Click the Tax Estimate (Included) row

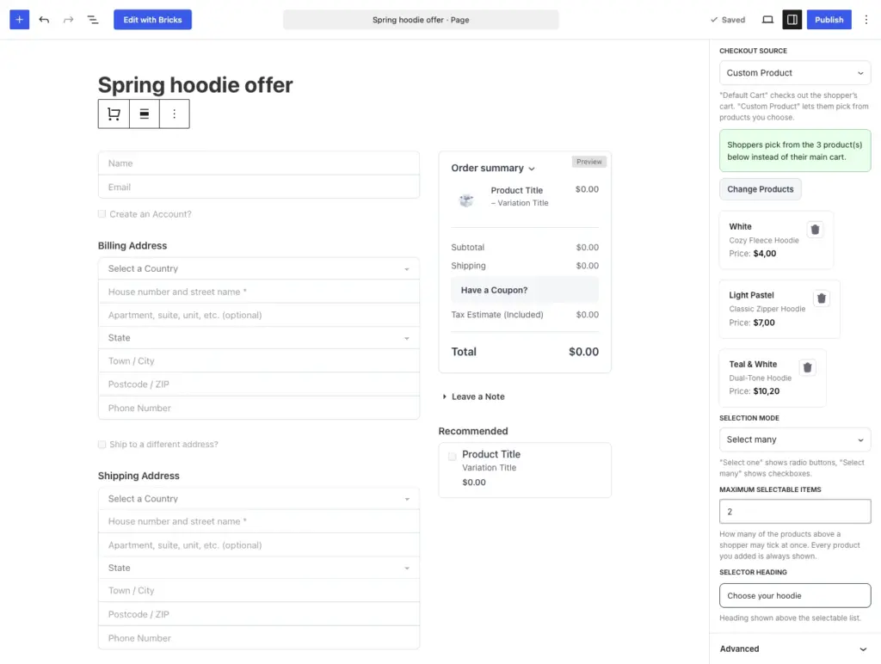pyautogui.click(x=524, y=315)
